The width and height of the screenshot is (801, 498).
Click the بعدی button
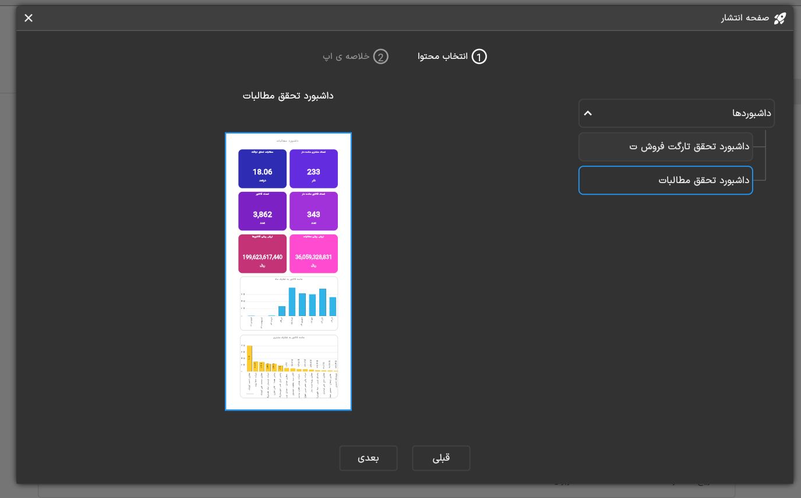click(x=368, y=458)
